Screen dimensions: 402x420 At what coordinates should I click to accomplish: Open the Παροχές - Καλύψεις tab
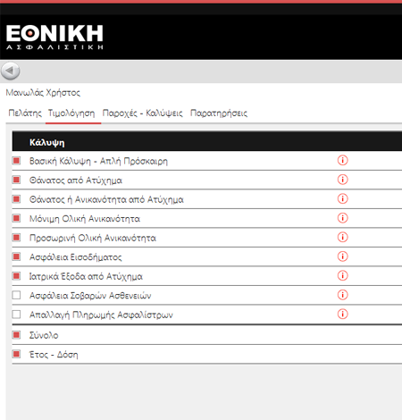tap(142, 113)
